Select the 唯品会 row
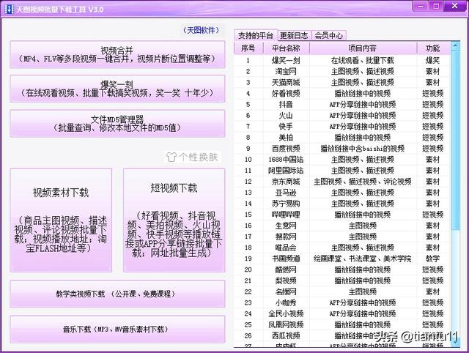The width and height of the screenshot is (469, 353). (342, 248)
